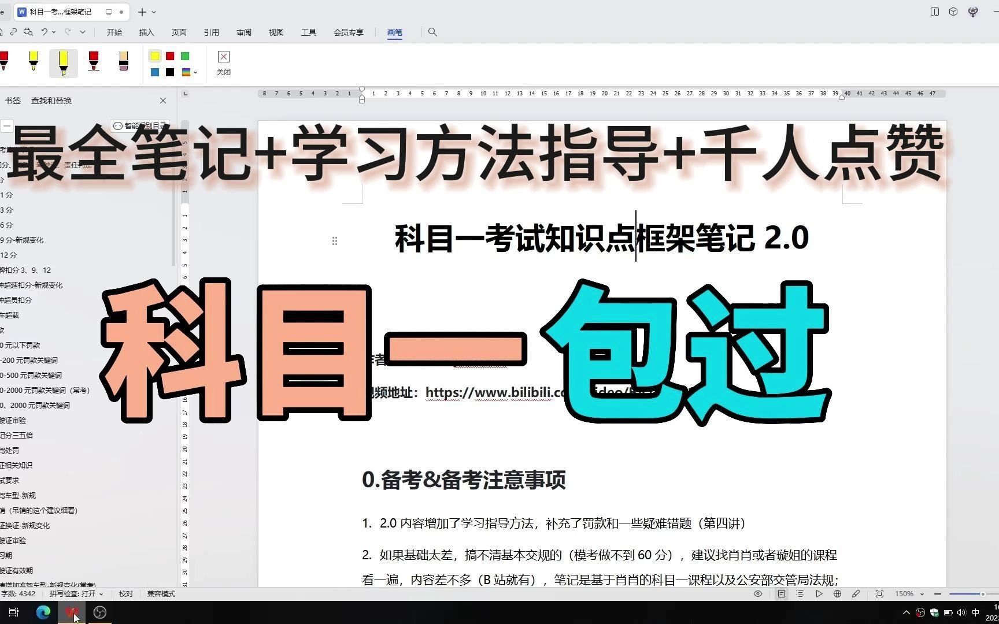This screenshot has width=999, height=624.
Task: Switch to web layout view globe
Action: pos(837,593)
